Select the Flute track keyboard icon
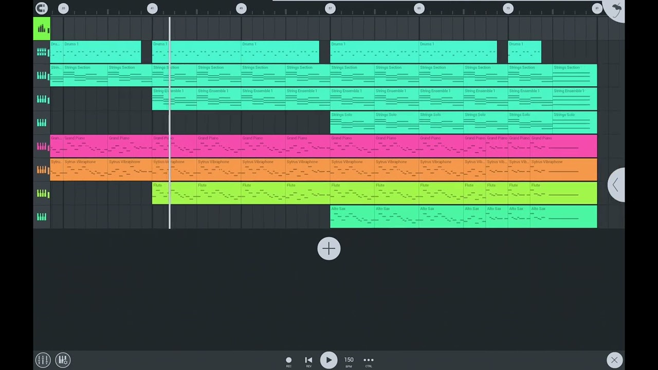Screen dimensions: 658x370 coord(42,194)
